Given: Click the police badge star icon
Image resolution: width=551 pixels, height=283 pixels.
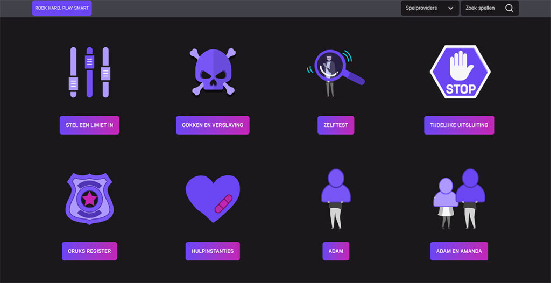Looking at the screenshot, I should [x=90, y=199].
